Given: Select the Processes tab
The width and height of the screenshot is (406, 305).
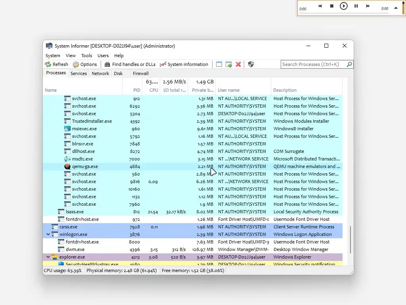Looking at the screenshot, I should [56, 73].
